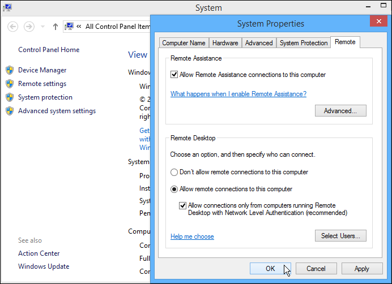Open System protection link
392x284 pixels.
pos(45,97)
